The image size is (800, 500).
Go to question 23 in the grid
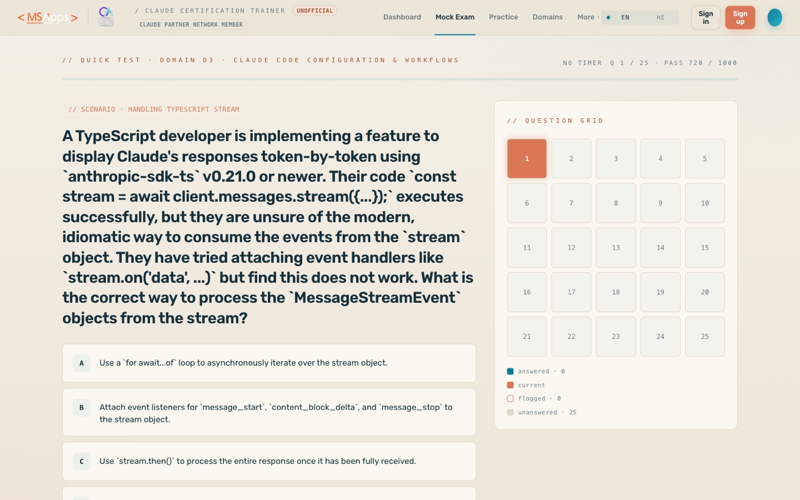pos(616,337)
